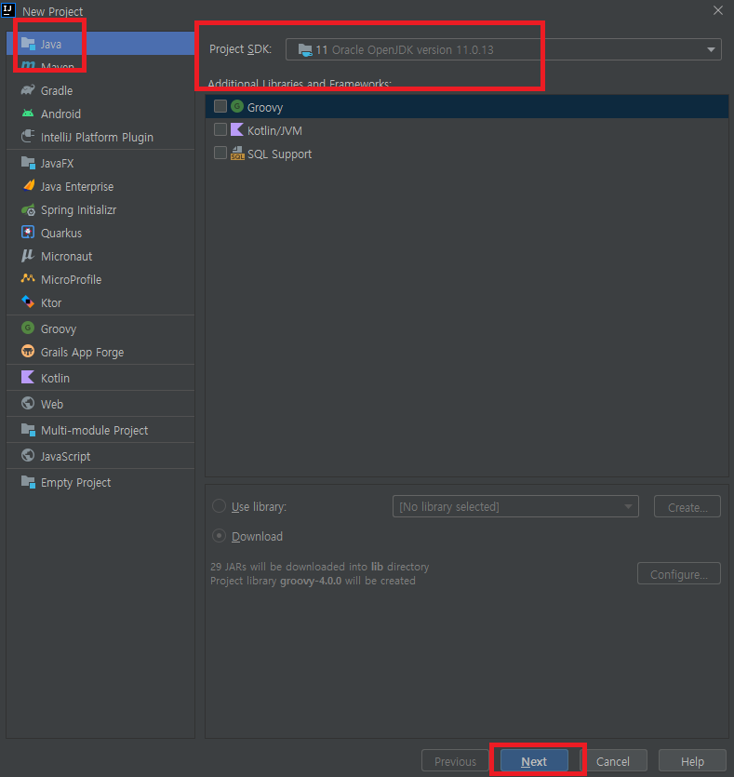Click the IntelliJ logo in title bar

coord(8,9)
